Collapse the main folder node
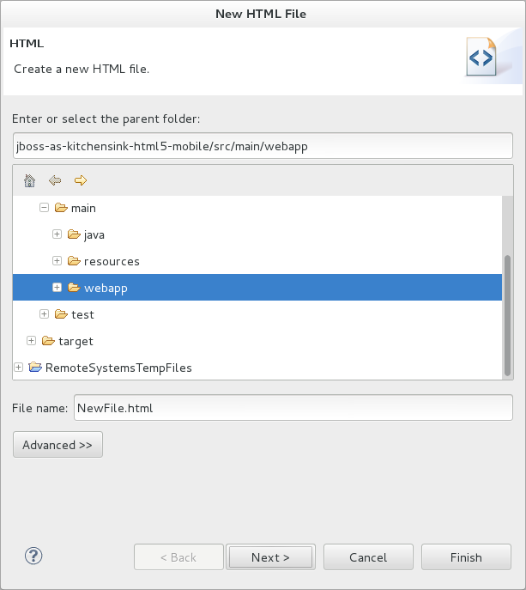The height and width of the screenshot is (590, 526). click(x=45, y=208)
